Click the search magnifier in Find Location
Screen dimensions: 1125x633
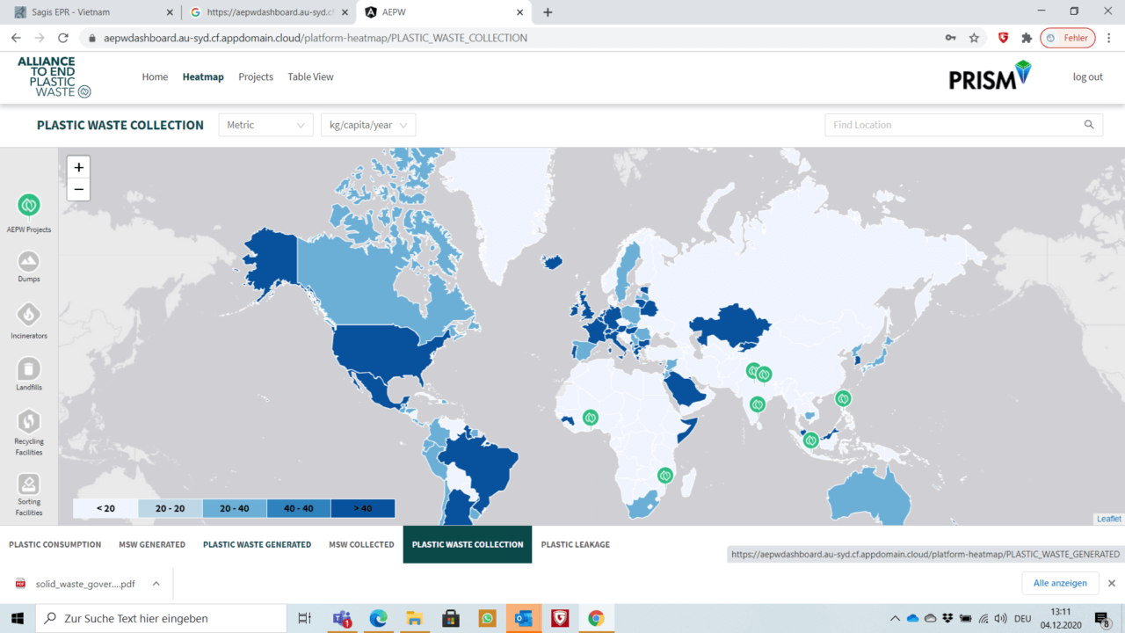[1089, 125]
